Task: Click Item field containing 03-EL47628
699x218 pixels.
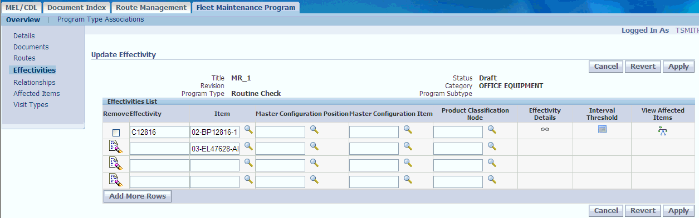Action: tap(214, 149)
